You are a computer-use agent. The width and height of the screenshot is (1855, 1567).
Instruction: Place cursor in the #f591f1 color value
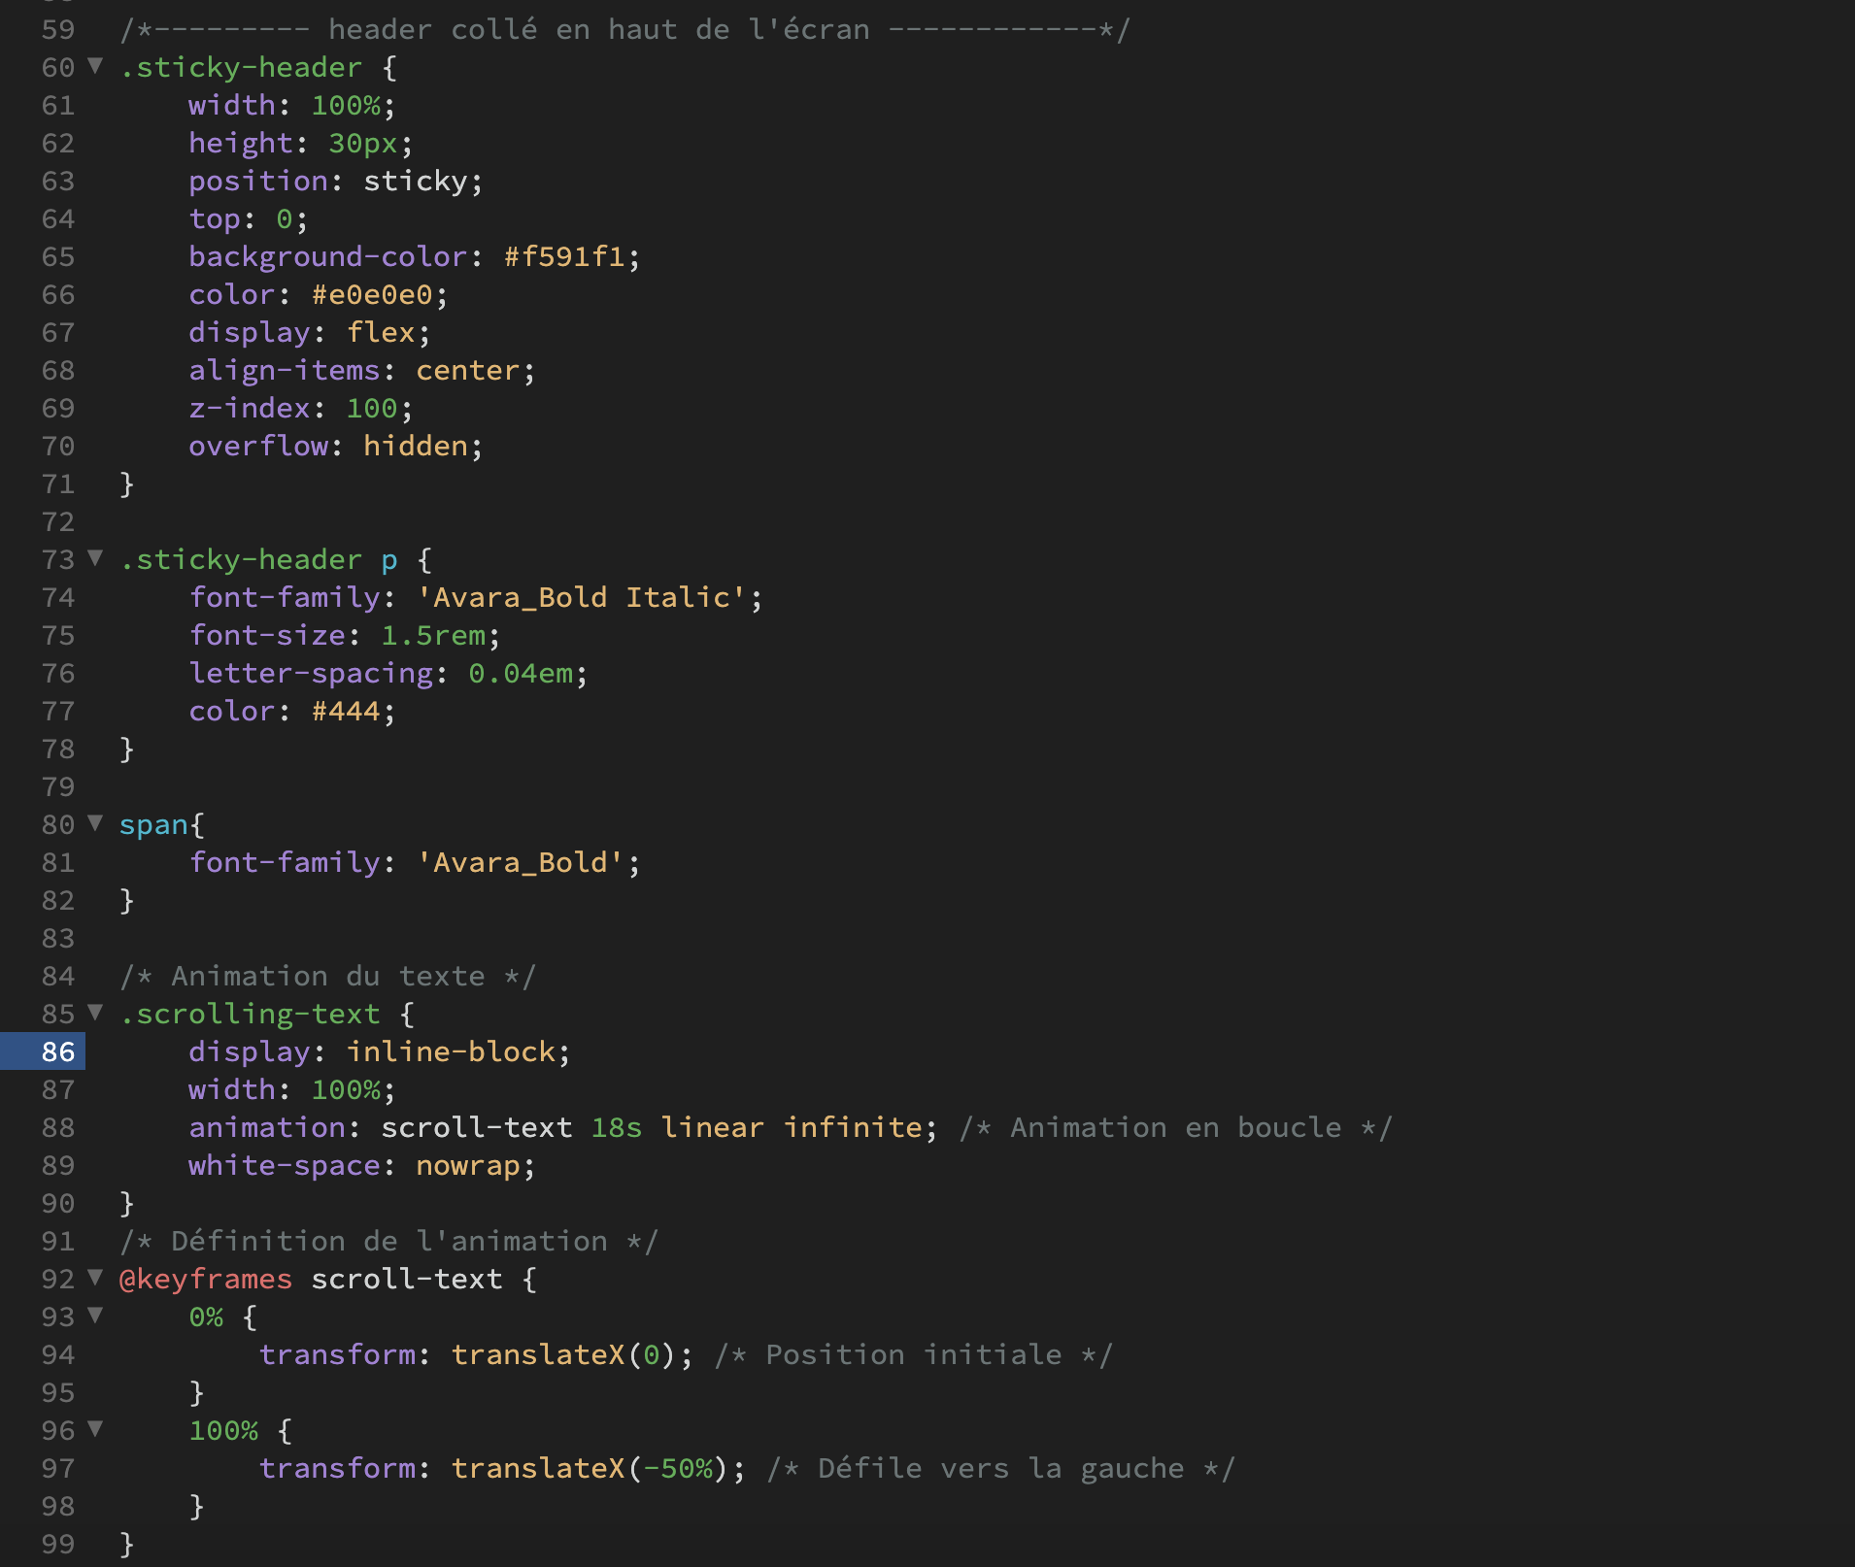(x=564, y=256)
